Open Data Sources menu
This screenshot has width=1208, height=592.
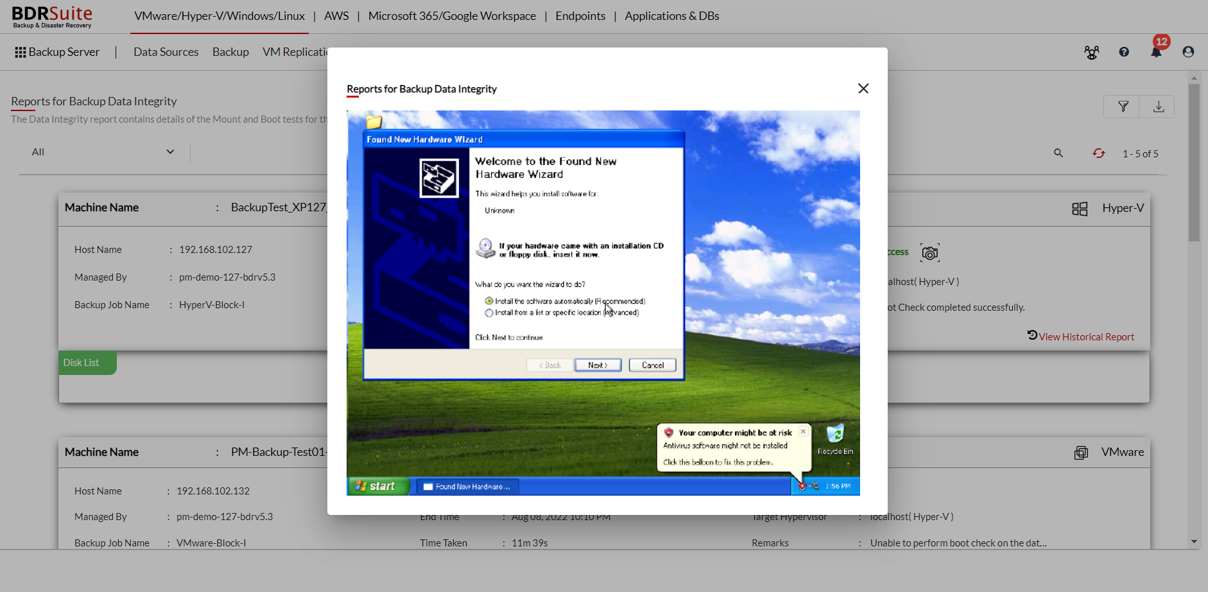166,52
